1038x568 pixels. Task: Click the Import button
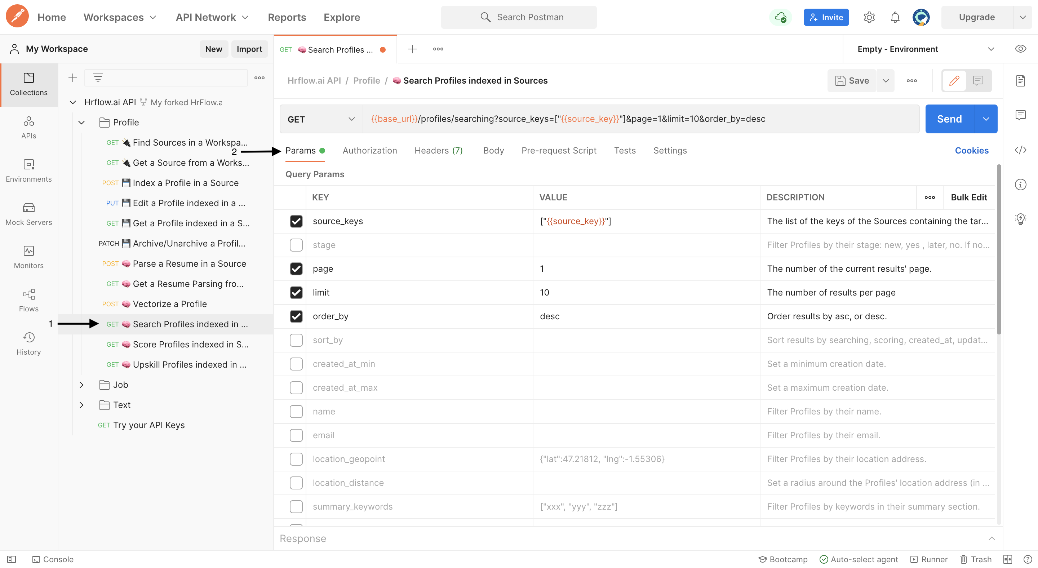pos(249,49)
